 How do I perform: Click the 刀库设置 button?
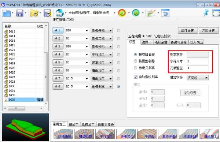209,30
